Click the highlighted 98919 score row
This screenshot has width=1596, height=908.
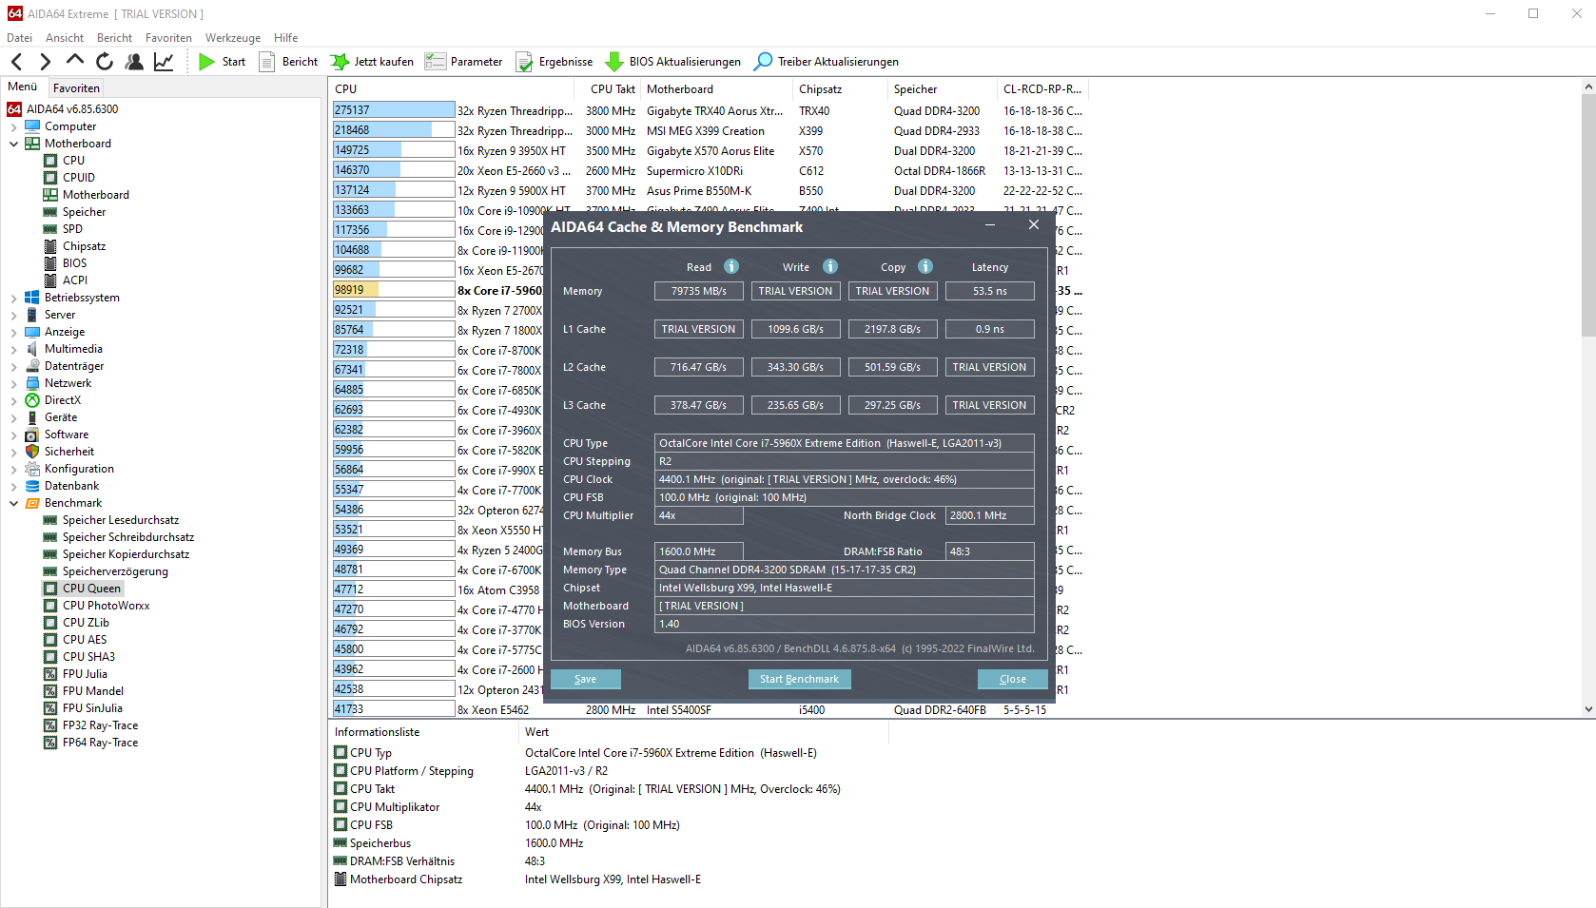coord(394,290)
